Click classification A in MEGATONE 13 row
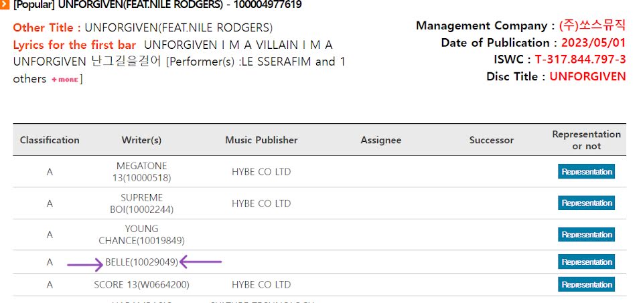The height and width of the screenshot is (303, 643). click(50, 172)
